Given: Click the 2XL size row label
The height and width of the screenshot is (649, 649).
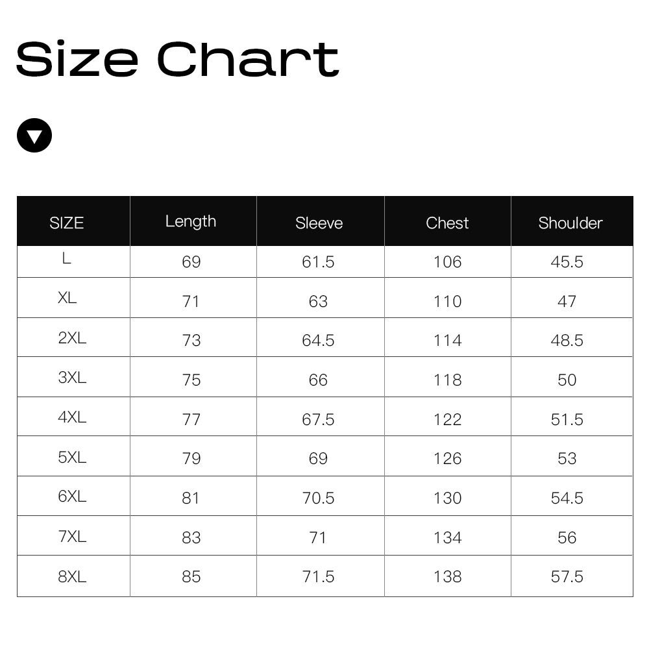Looking at the screenshot, I should pos(72,337).
